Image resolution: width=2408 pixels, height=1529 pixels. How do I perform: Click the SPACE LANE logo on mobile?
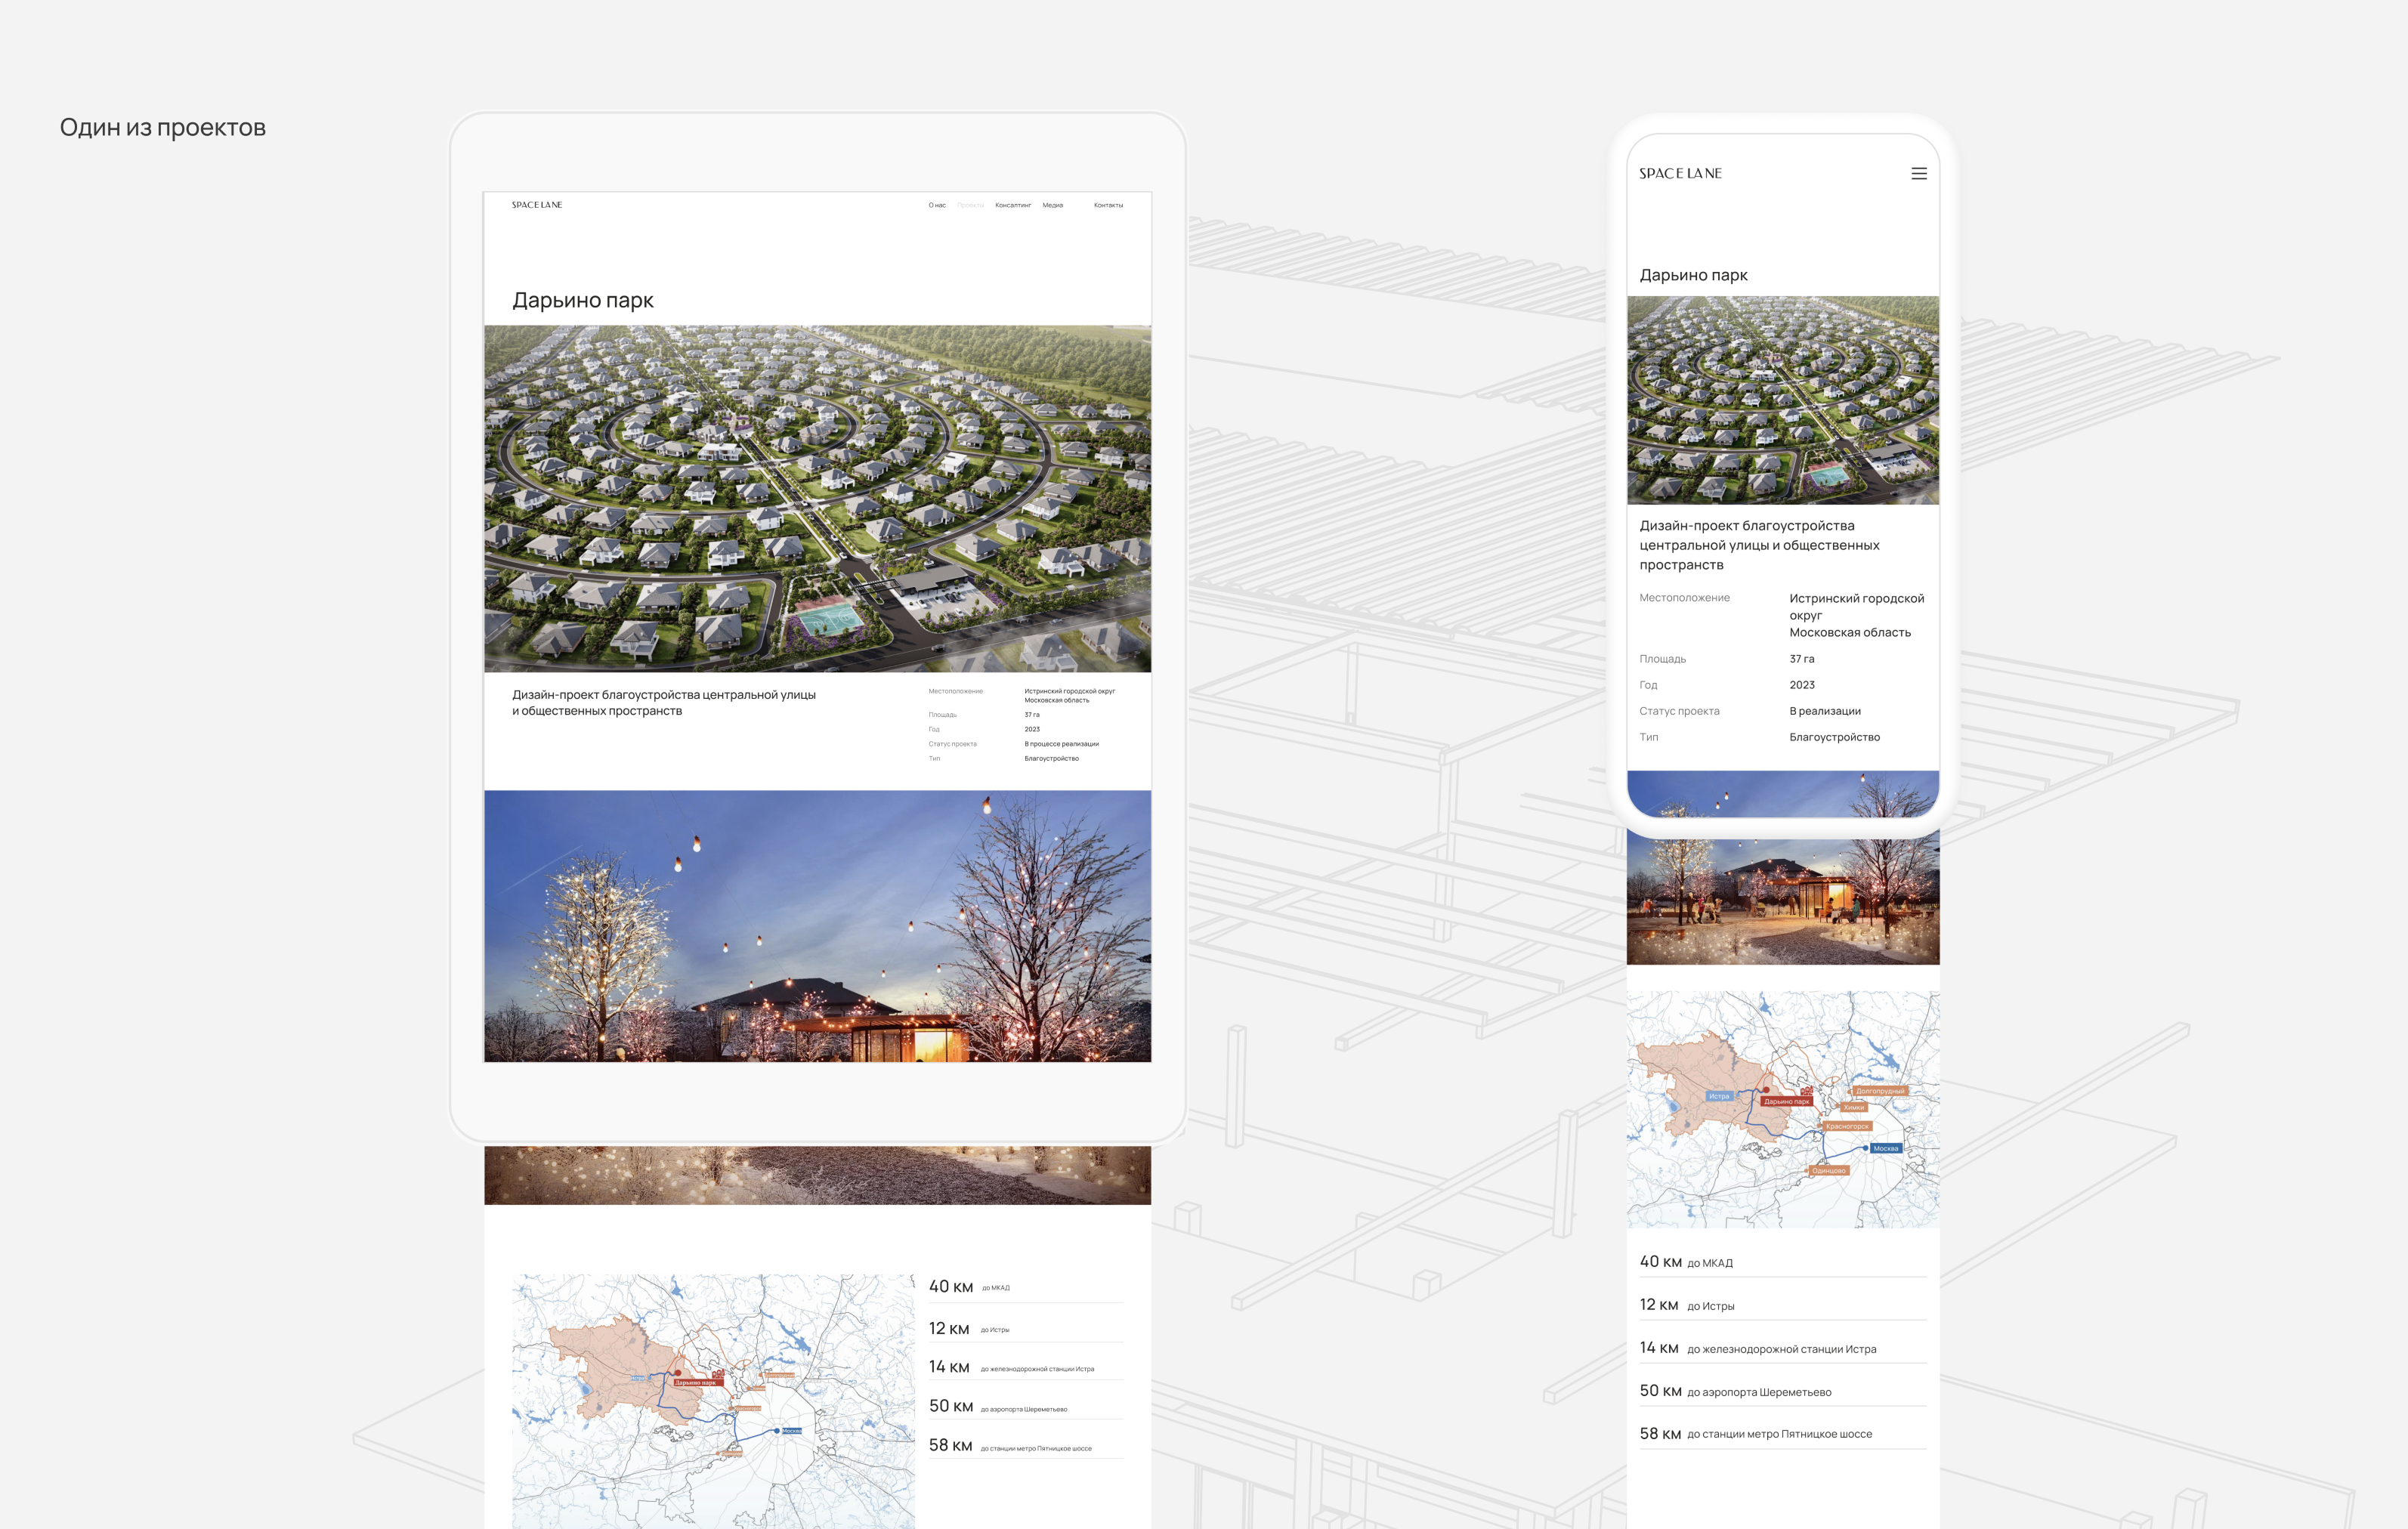1680,174
